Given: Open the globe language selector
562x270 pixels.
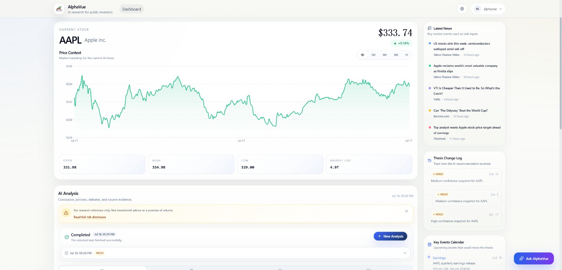Looking at the screenshot, I should pyautogui.click(x=462, y=9).
